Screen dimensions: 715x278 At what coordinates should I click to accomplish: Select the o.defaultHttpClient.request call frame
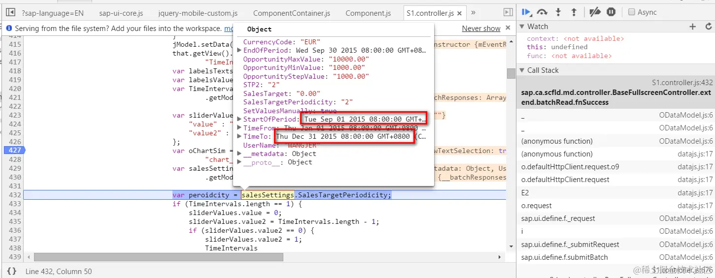(x=616, y=180)
